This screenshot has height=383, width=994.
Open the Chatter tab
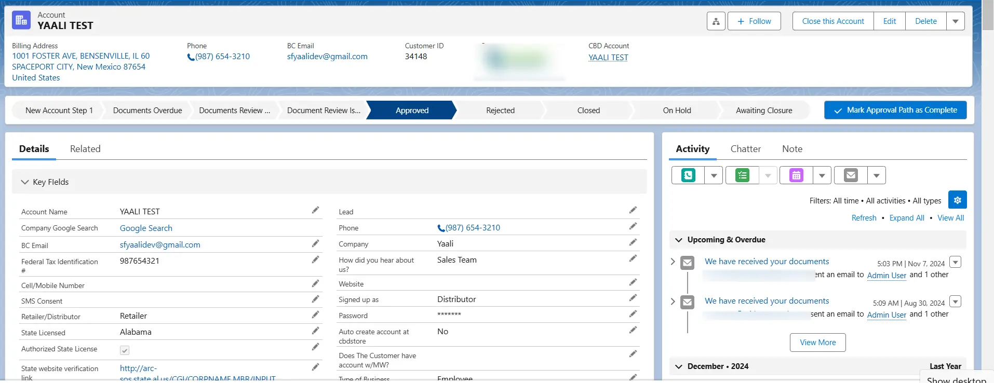tap(746, 149)
